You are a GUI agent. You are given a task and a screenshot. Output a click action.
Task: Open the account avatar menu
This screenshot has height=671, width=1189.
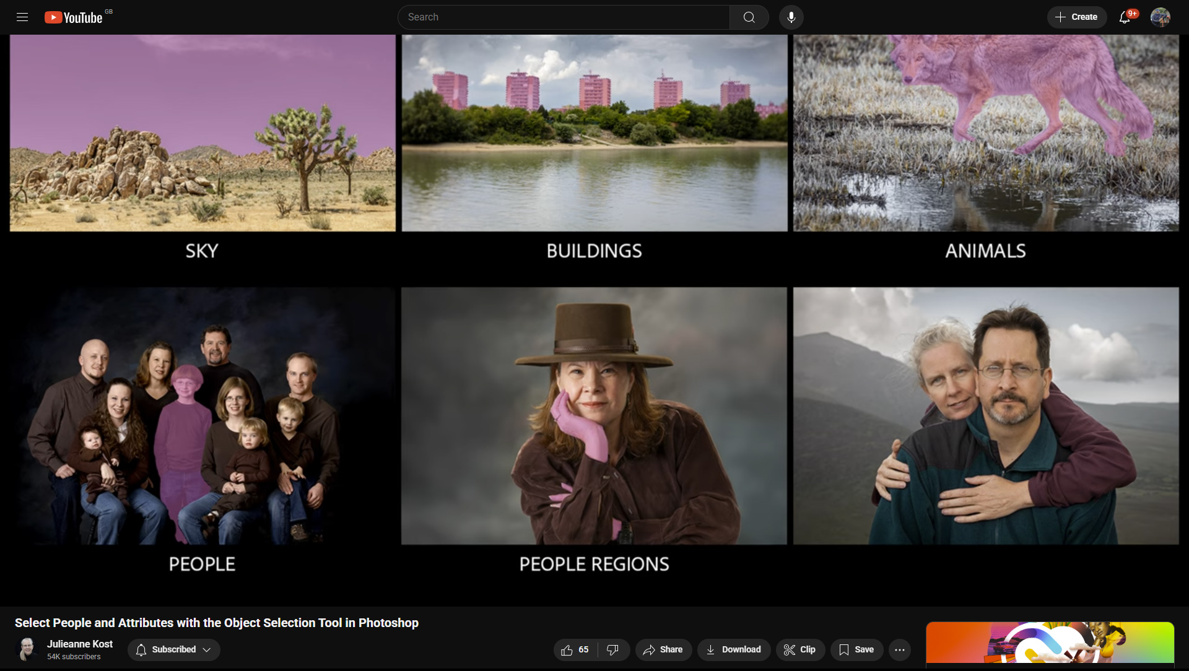click(1160, 17)
